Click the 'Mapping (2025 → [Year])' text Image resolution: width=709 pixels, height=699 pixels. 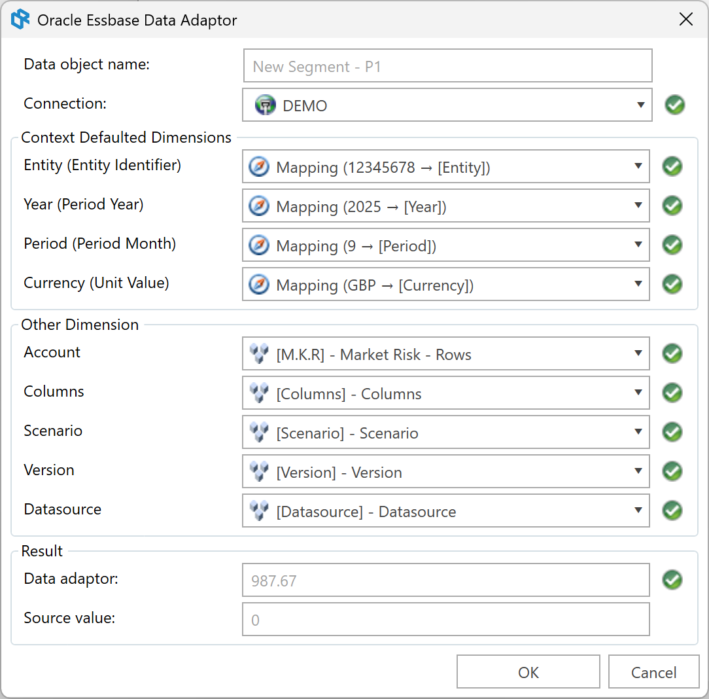coord(361,207)
